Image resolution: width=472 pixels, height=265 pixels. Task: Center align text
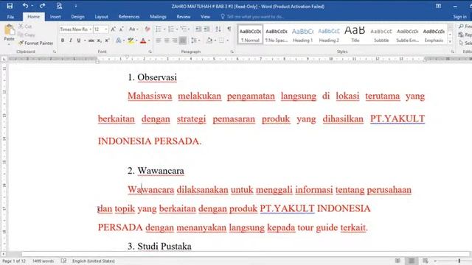point(167,40)
